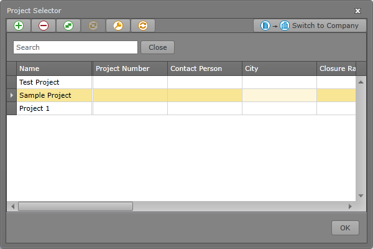
Task: Click the horizontal scrollbar right arrow
Action: 350,206
